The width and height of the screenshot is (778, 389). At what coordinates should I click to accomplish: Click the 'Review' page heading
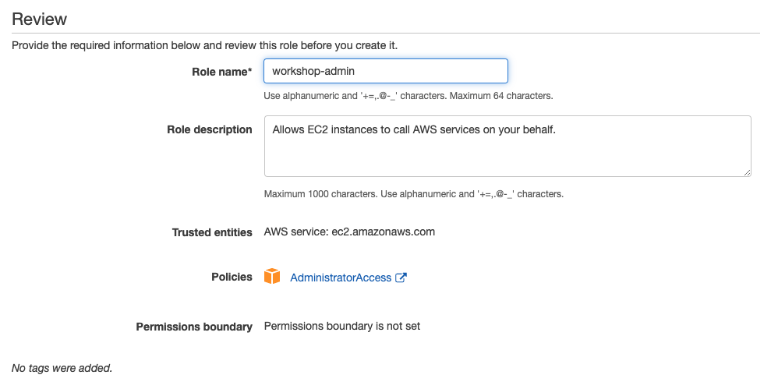(39, 19)
